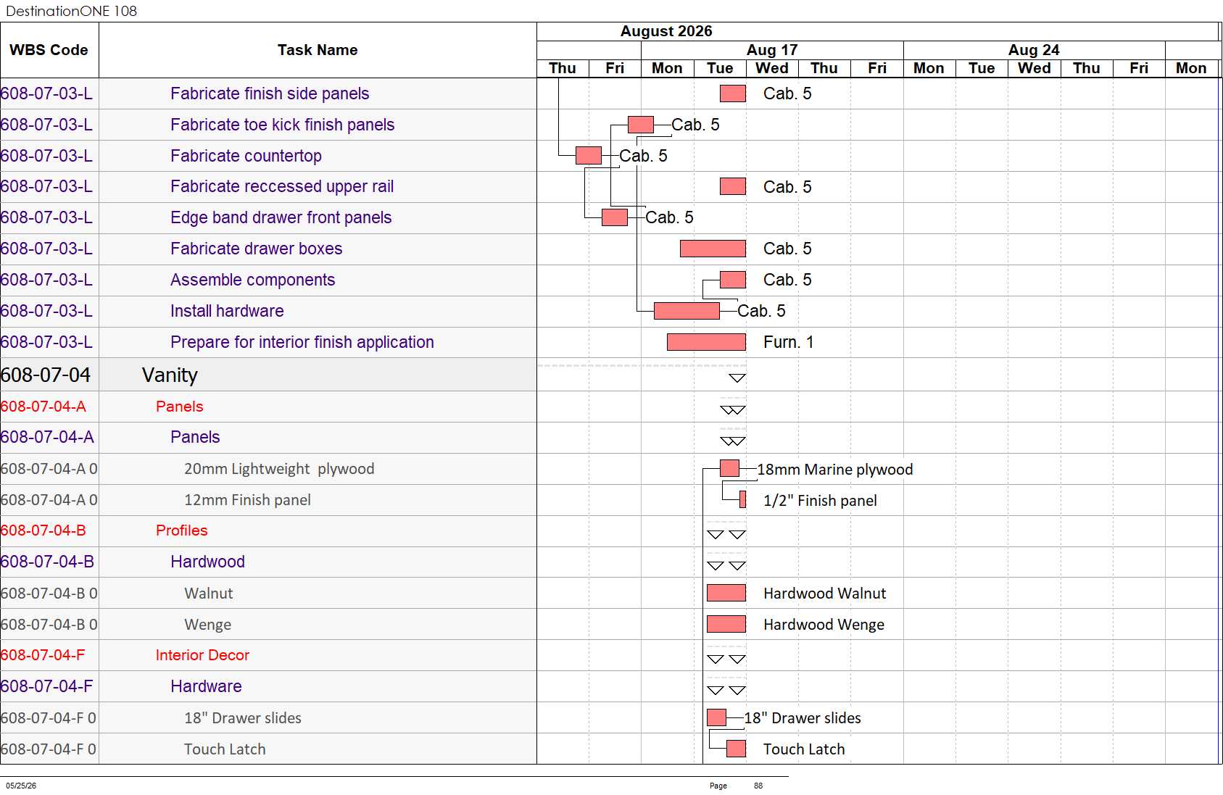Select the purple Panels task name
This screenshot has width=1223, height=795.
(195, 437)
